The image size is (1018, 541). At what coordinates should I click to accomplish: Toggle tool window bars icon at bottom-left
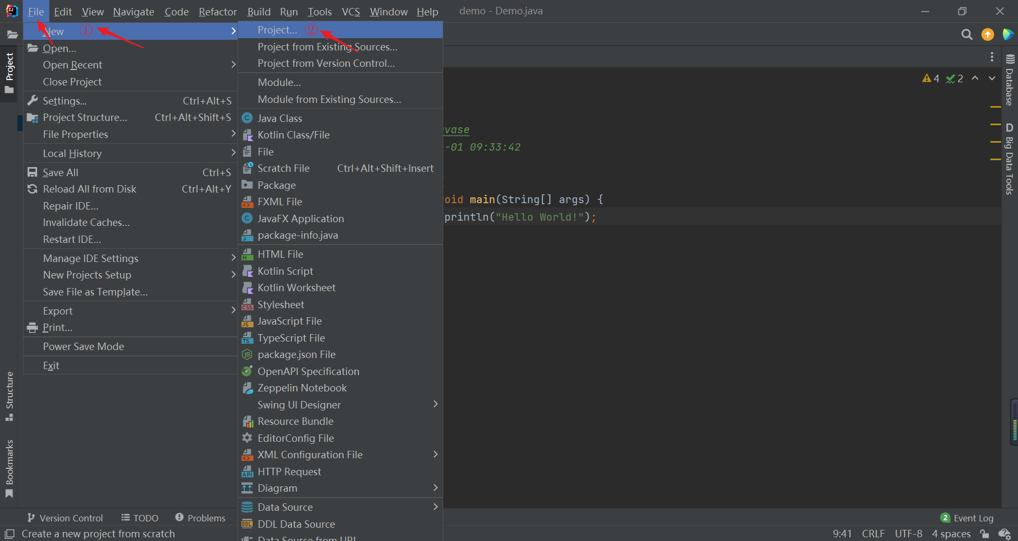coord(9,534)
